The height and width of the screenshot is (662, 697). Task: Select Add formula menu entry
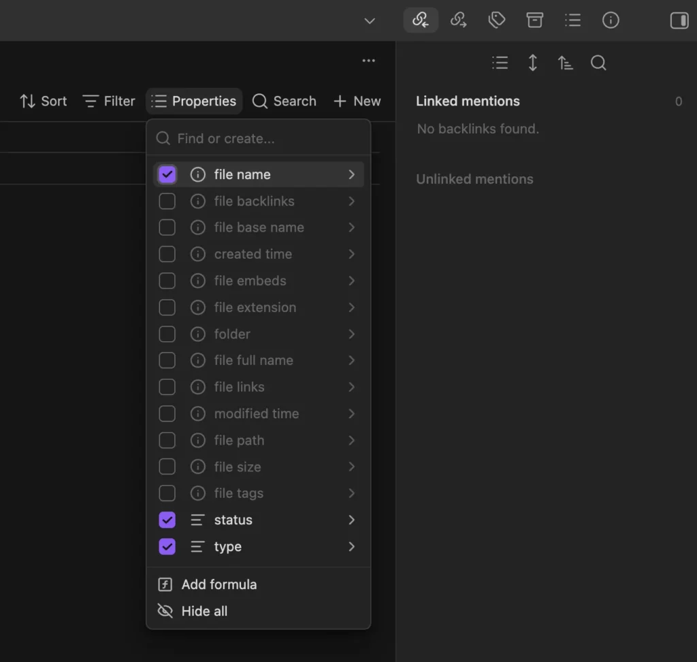[x=258, y=584]
